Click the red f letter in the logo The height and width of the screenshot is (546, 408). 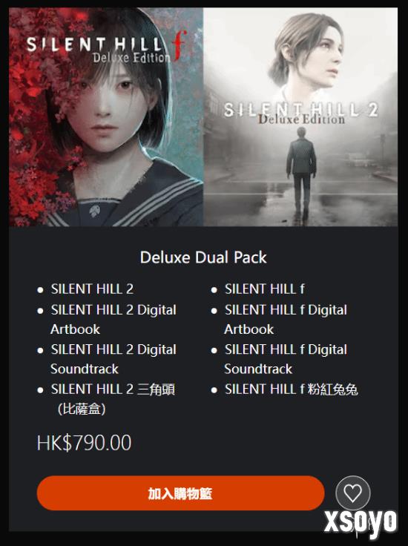pos(180,45)
